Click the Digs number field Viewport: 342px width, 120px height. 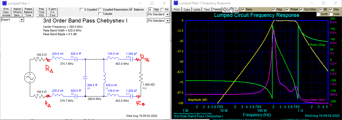pos(150,10)
